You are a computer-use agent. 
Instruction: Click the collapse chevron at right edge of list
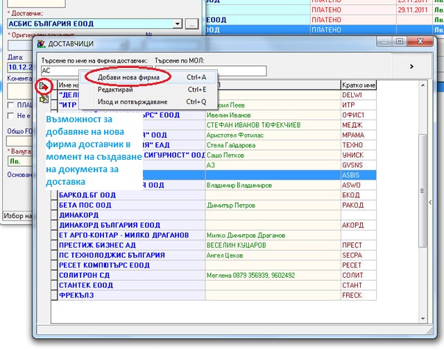430,202
